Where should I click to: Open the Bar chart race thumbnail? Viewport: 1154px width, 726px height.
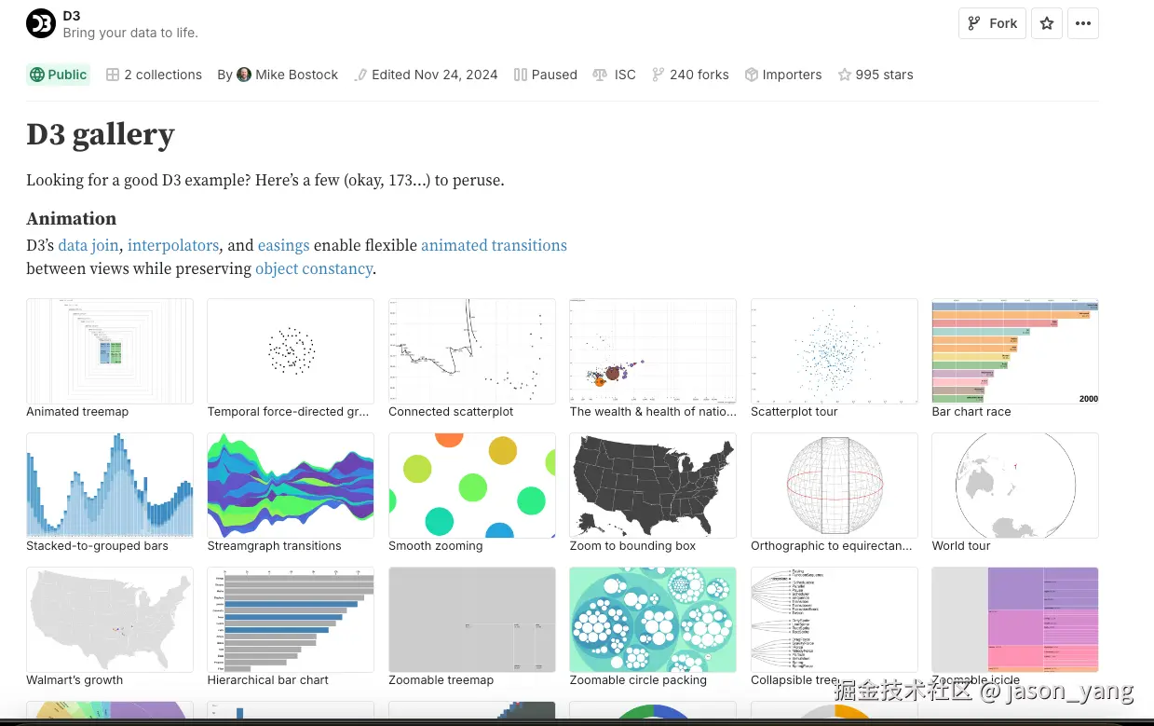[1015, 351]
